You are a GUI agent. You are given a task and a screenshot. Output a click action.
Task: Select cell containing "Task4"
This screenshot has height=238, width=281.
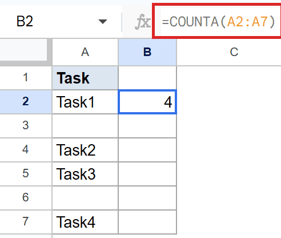coord(85,222)
